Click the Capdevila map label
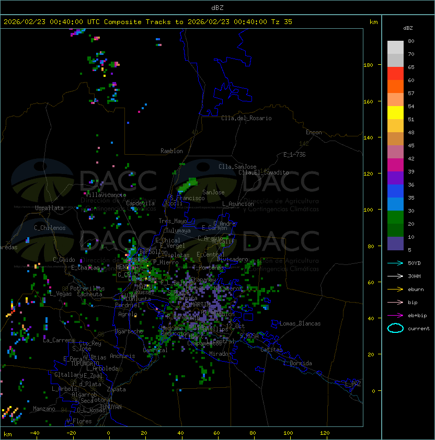The image size is (435, 440). [x=140, y=203]
